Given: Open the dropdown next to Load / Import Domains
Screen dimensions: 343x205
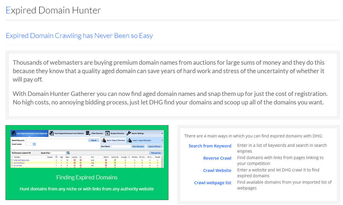Looking at the screenshot, I should pos(162,140).
